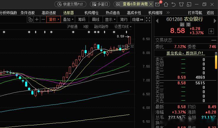Click 隐藏 to hide side panel
Image resolution: width=218 pixels, height=128 pixels.
coord(138,19)
